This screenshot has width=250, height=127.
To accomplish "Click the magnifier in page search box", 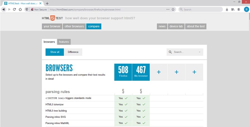I will 170,52.
